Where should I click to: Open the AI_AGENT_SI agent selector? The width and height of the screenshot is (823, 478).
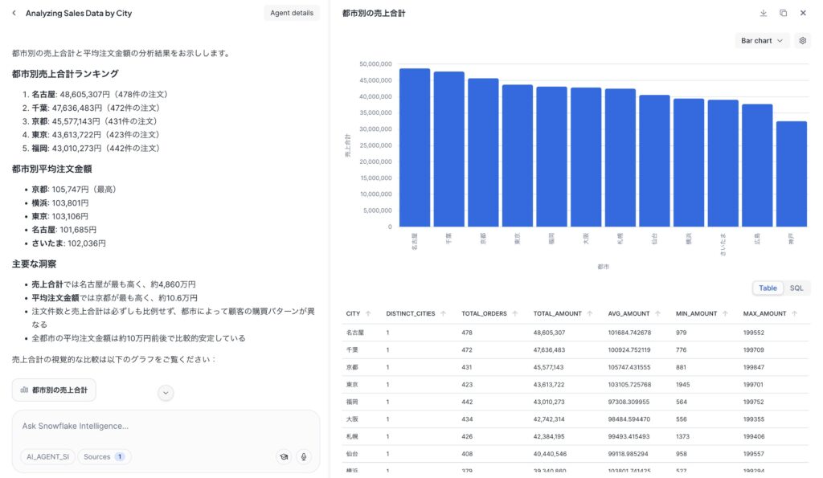click(x=48, y=456)
